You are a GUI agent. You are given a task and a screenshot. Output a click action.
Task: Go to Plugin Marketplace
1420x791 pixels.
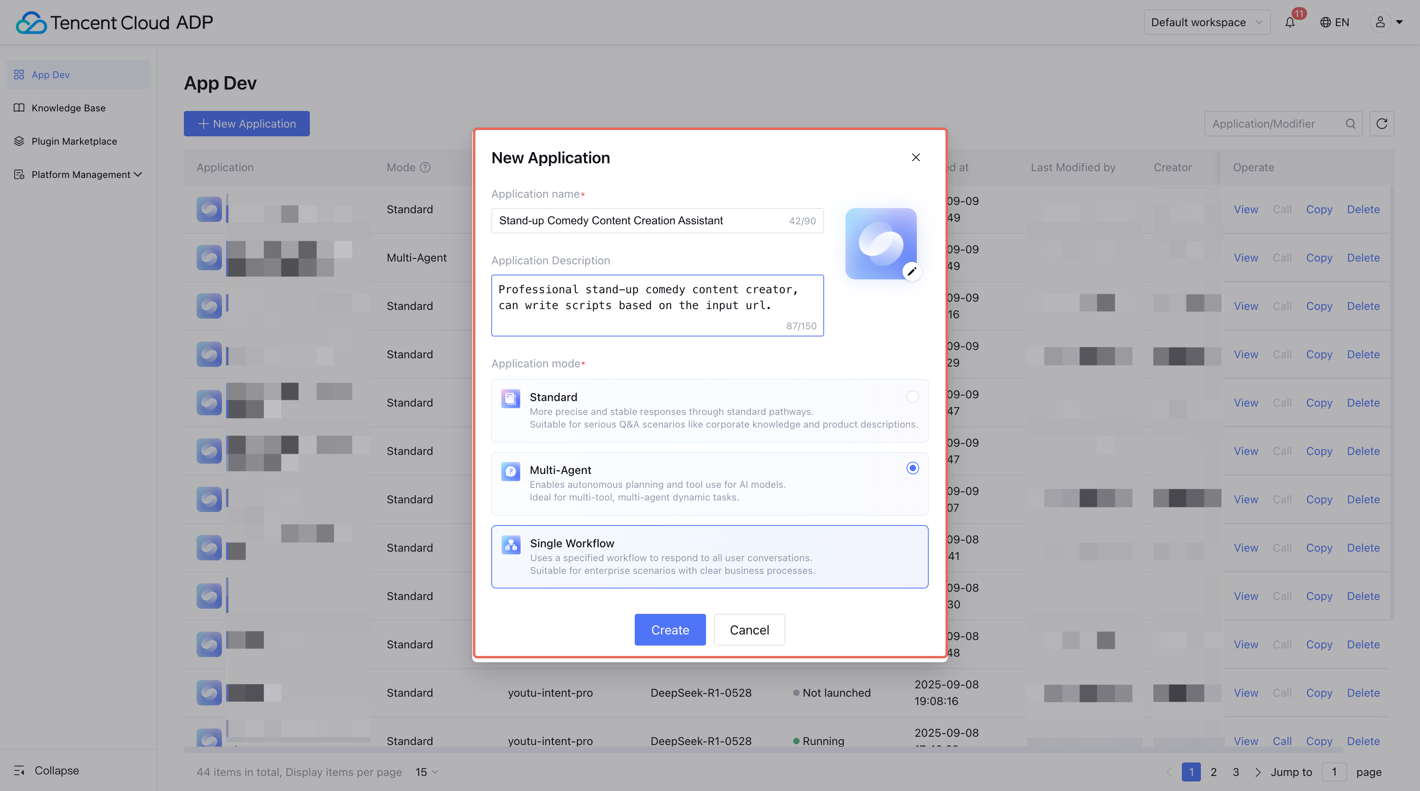tap(74, 141)
